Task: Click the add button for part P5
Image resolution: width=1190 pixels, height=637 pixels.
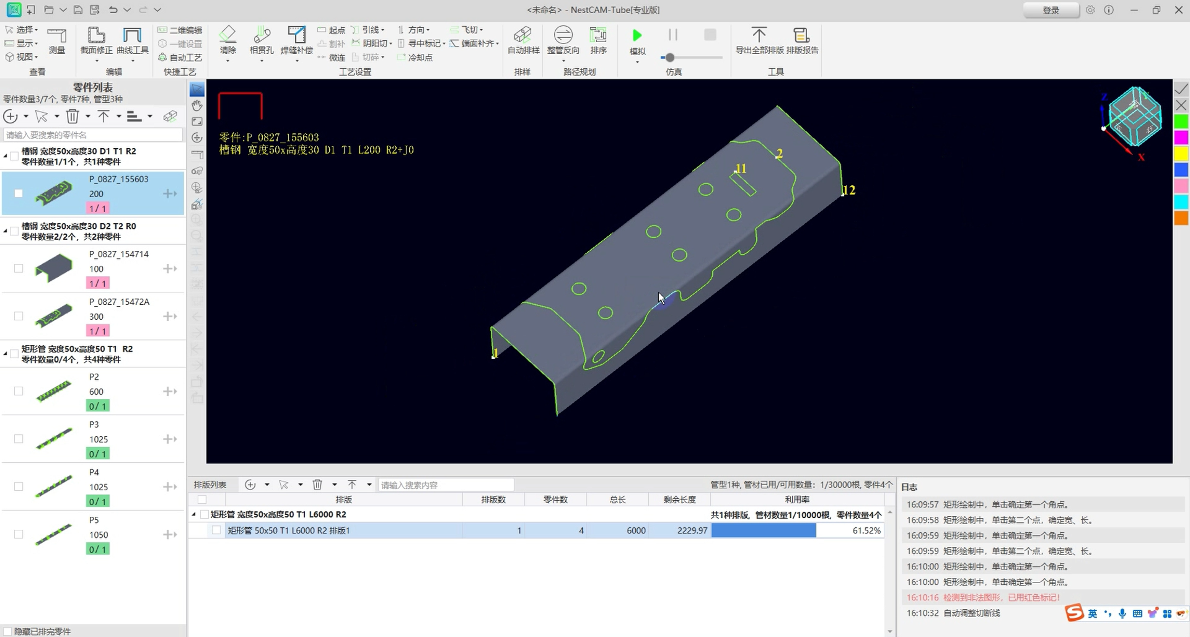Action: (x=170, y=535)
